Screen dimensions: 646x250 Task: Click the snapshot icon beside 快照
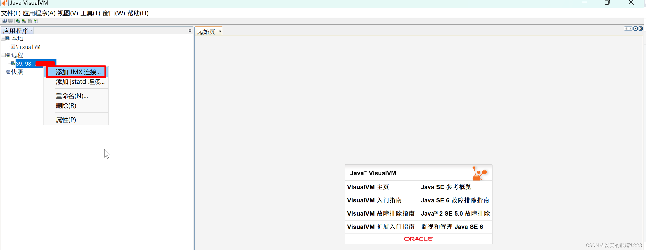click(x=8, y=72)
